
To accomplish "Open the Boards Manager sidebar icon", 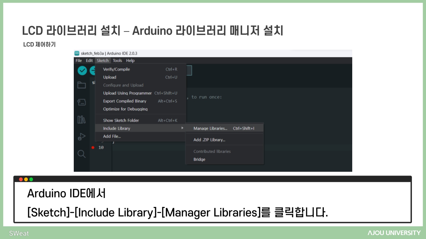I will click(x=82, y=102).
